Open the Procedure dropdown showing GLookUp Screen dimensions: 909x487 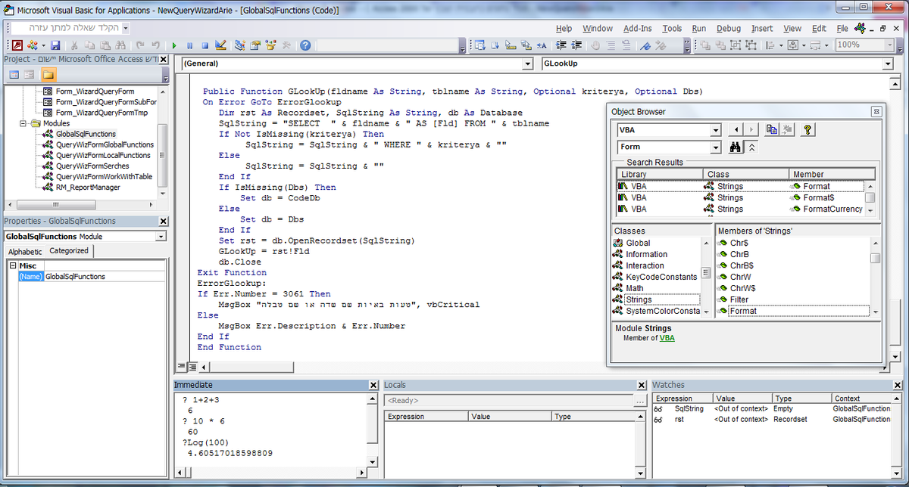887,64
